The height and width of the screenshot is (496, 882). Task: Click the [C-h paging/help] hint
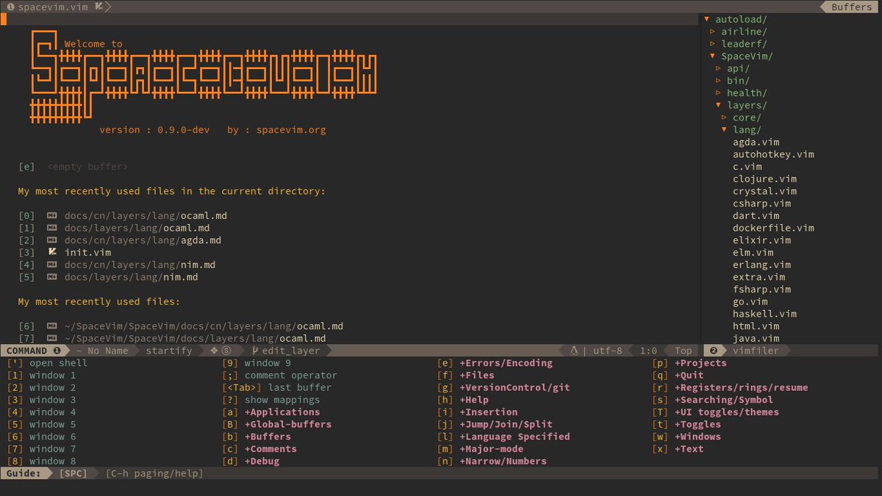[154, 473]
